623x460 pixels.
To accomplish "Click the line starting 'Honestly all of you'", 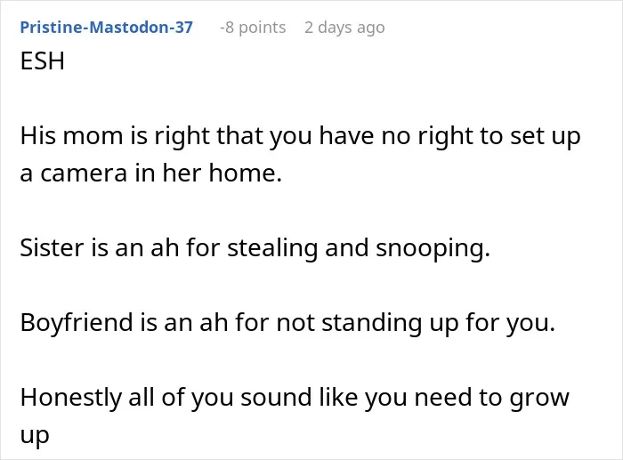I will coord(295,397).
